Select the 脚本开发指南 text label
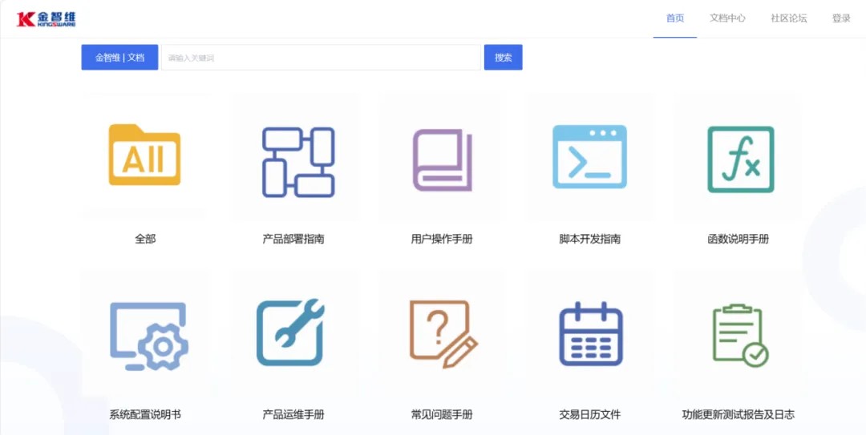The image size is (866, 435). click(x=590, y=239)
